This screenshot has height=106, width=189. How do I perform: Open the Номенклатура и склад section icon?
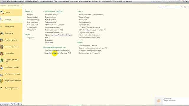point(1,47)
